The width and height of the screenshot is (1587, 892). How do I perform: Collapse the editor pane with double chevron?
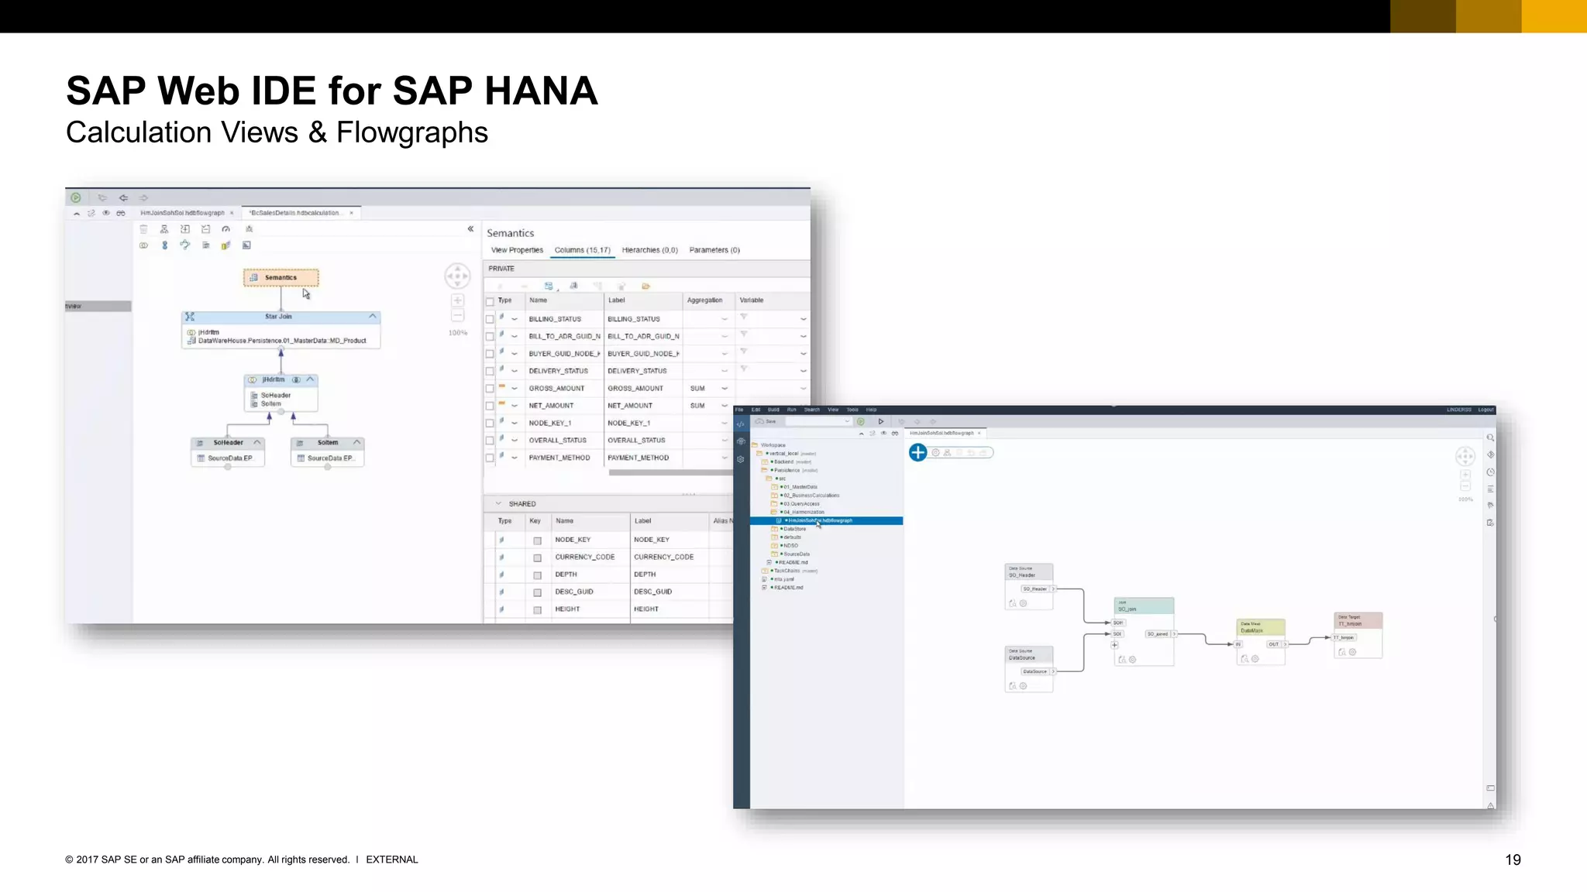tap(470, 229)
